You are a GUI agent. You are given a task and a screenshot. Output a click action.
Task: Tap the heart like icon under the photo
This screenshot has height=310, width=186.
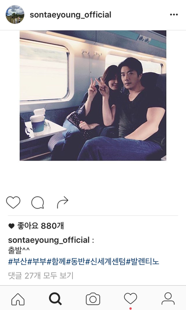point(13,202)
